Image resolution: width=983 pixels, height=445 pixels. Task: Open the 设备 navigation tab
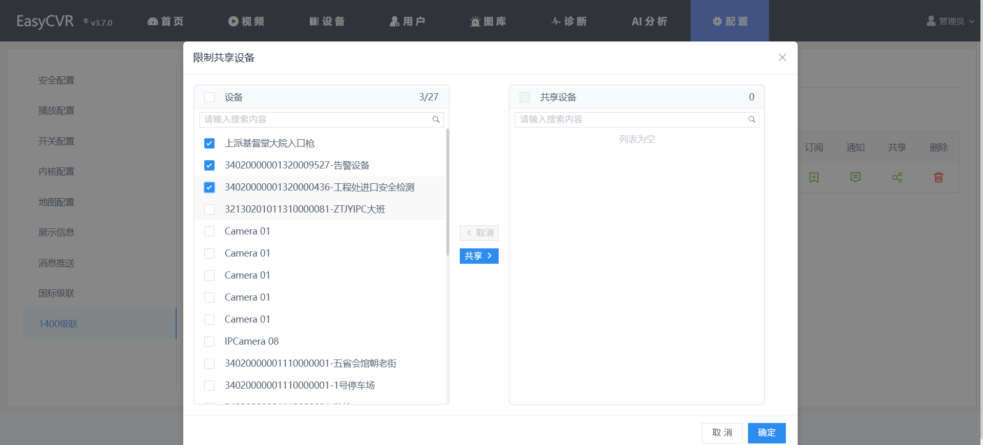point(327,21)
